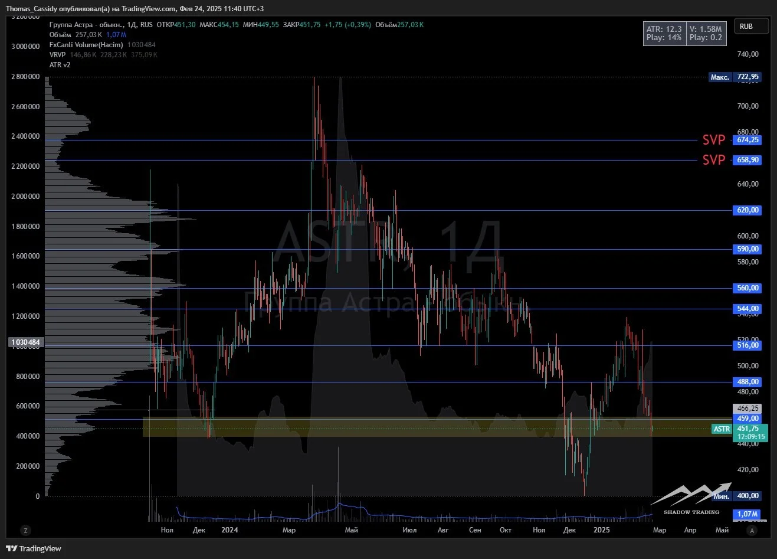Click the Z timezone icon on the time axis
This screenshot has width=777, height=559.
pos(25,530)
